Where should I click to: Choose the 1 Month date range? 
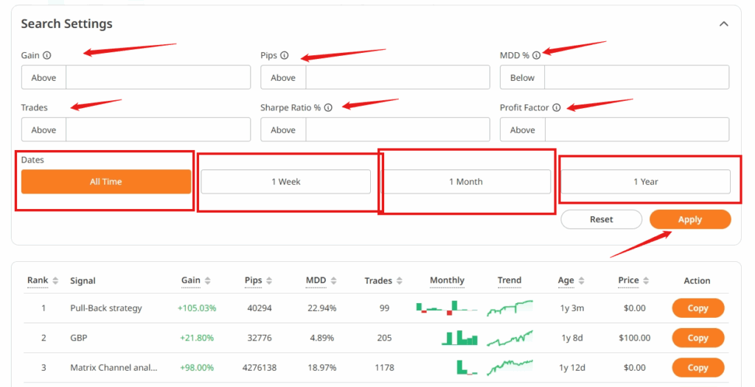point(465,182)
